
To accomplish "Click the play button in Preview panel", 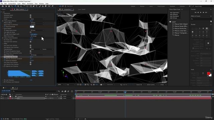I will 201,12.
